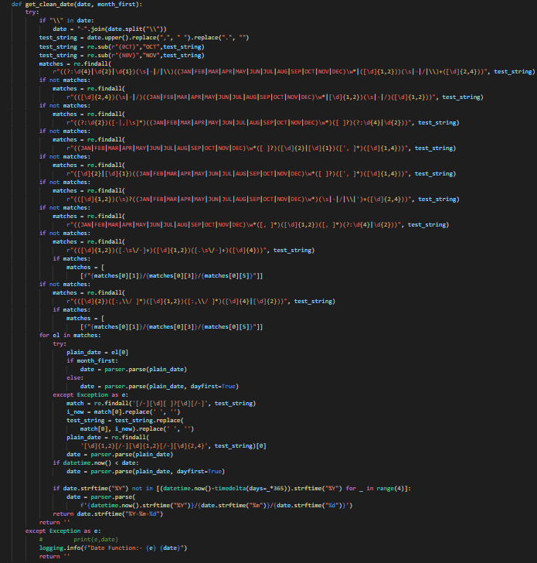537x563 pixels.
Task: Click the line 'if "\\" in date:'
Action: coord(66,20)
